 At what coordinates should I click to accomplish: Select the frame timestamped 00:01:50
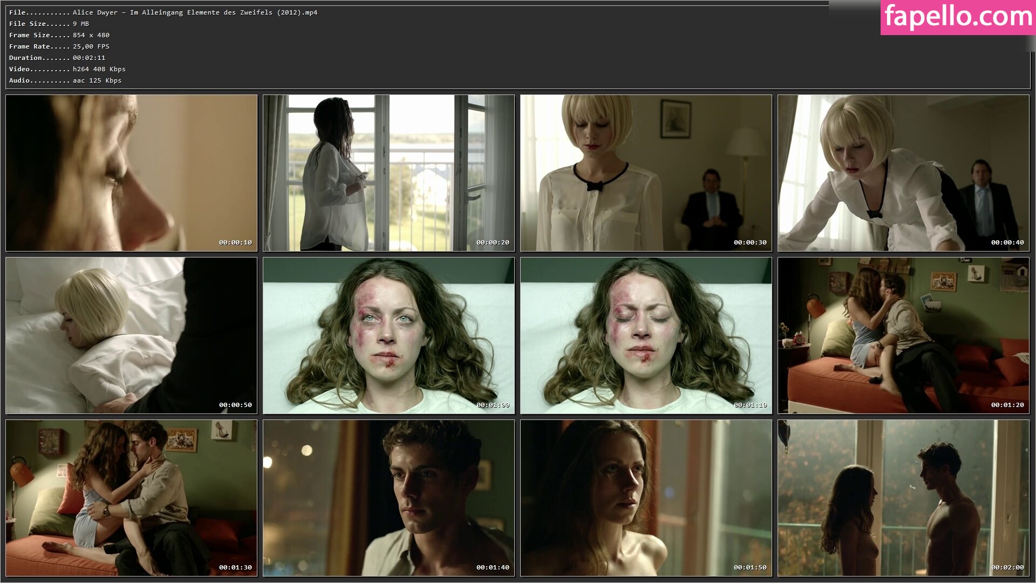[x=646, y=498]
